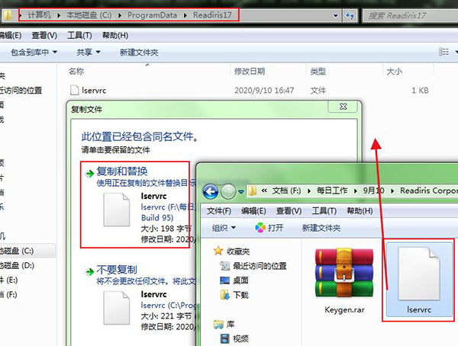Open the address bar history dropdown arrow
The image size is (458, 346).
point(336,15)
